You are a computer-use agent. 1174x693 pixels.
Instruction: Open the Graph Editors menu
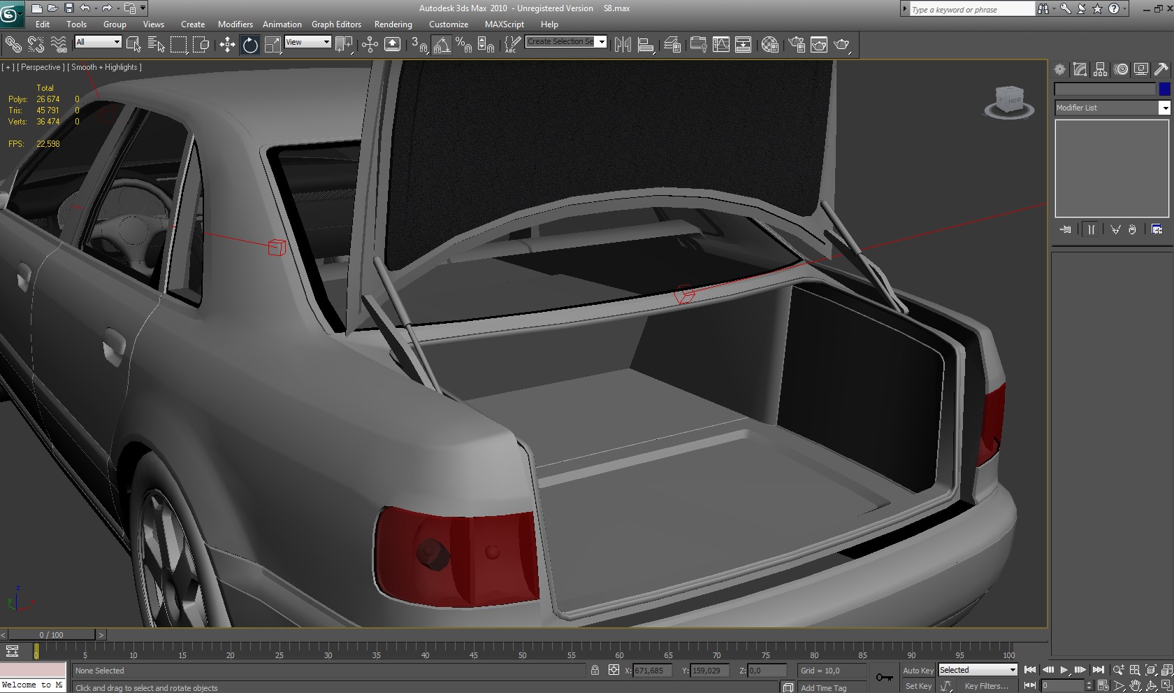pyautogui.click(x=336, y=24)
